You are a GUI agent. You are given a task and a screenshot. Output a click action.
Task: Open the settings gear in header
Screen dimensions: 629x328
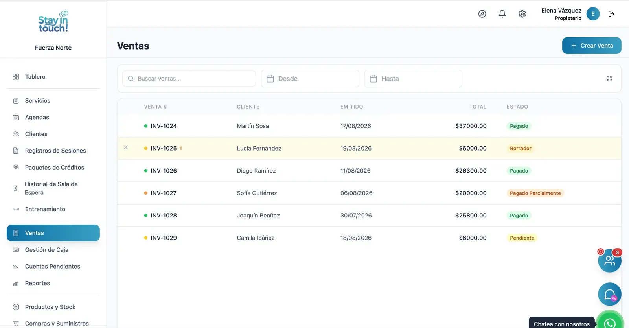coord(522,14)
